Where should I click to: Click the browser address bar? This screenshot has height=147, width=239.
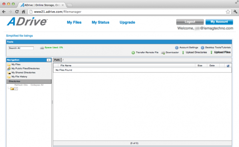129,12
